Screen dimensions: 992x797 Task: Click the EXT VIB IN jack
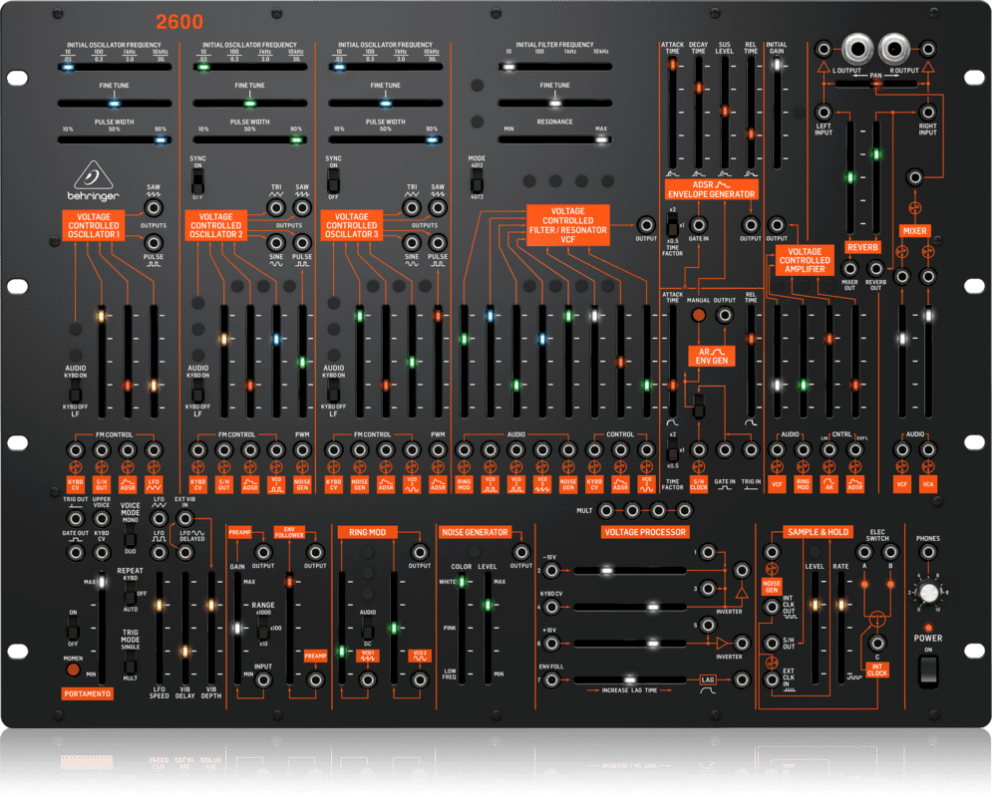coord(184,519)
